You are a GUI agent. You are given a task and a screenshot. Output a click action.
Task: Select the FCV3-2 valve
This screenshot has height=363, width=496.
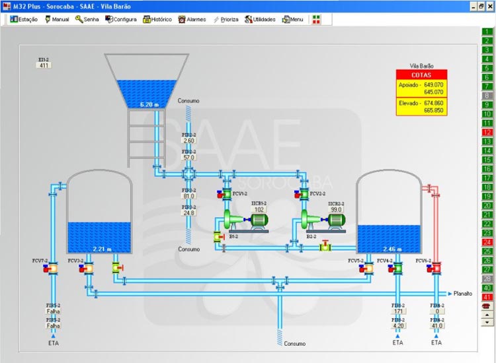87,269
